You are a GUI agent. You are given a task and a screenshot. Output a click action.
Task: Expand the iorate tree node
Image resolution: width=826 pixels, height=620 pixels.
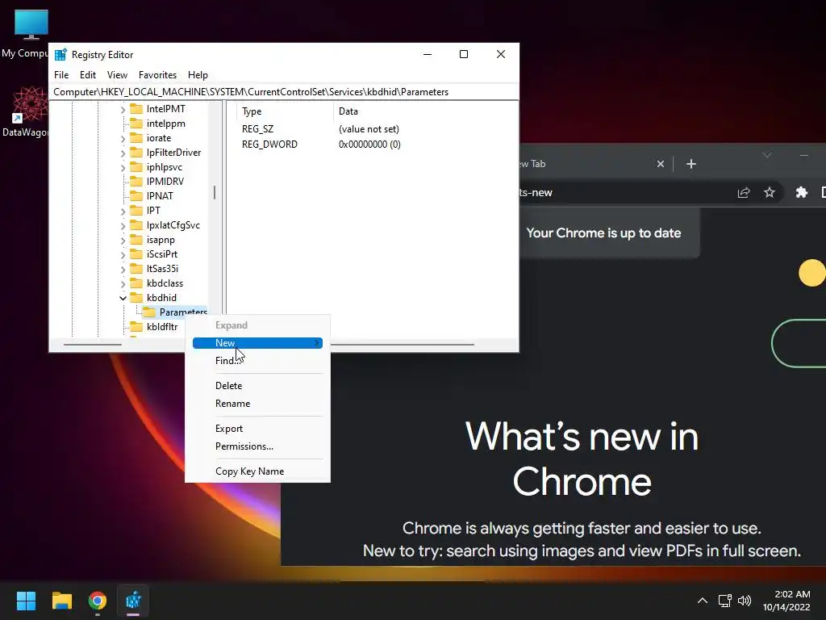tap(123, 139)
